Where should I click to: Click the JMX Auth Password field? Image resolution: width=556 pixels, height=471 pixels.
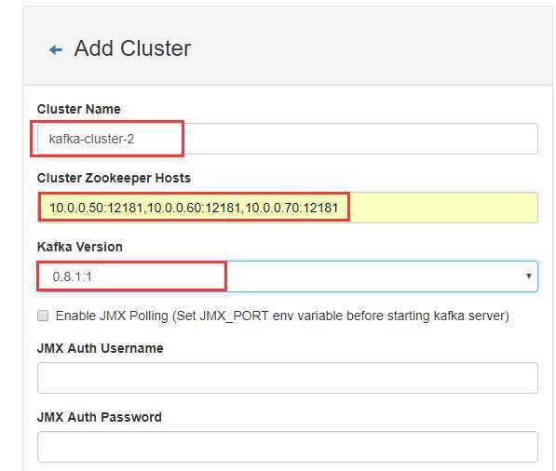(x=288, y=447)
